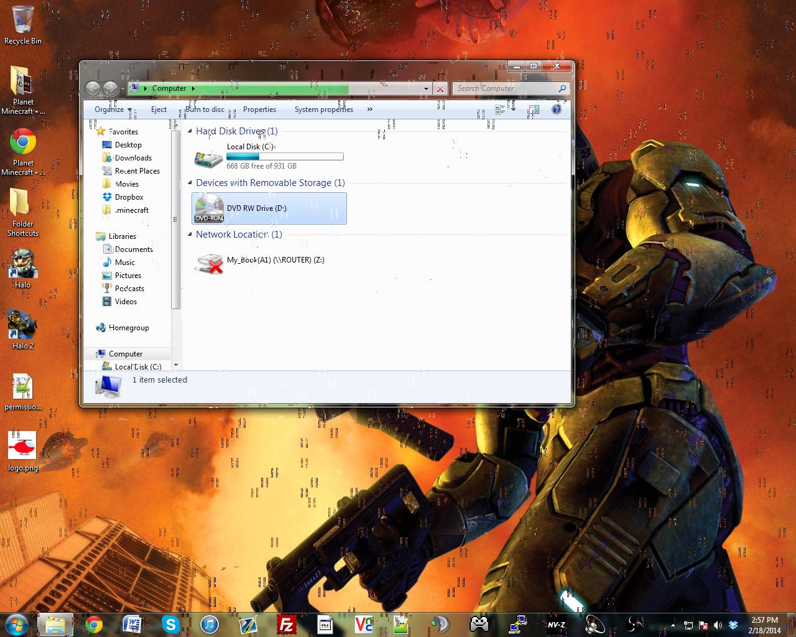Click Eject in the toolbar

pyautogui.click(x=159, y=109)
